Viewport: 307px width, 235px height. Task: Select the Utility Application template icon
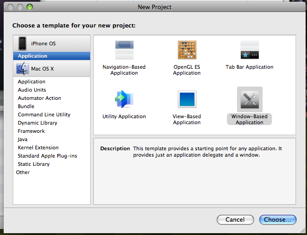[124, 99]
